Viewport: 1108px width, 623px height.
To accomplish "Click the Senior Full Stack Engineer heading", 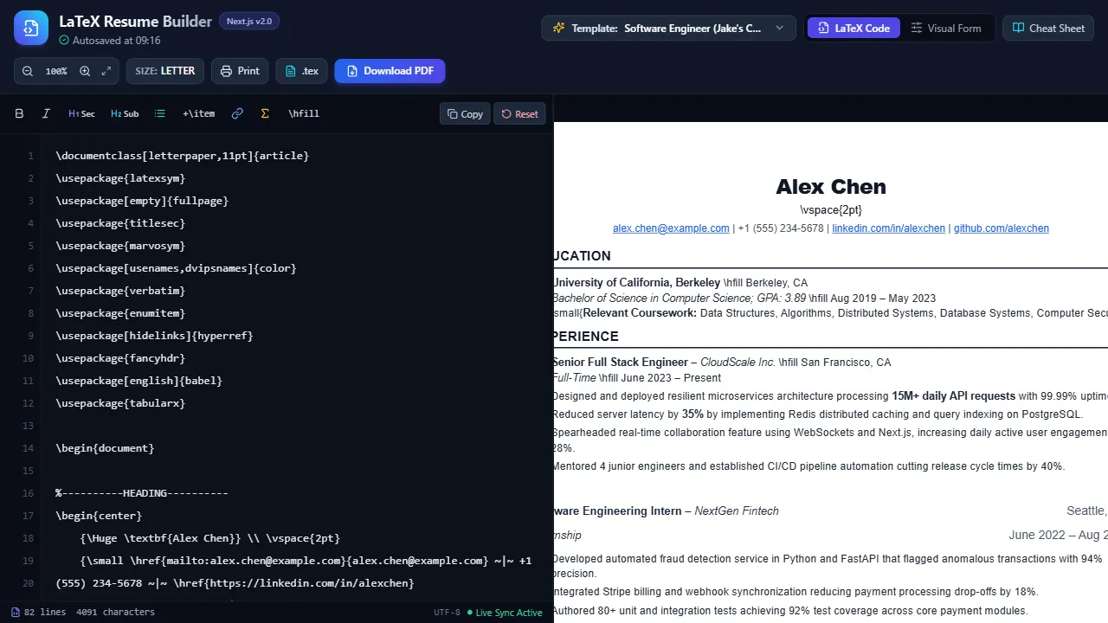I will click(x=620, y=363).
